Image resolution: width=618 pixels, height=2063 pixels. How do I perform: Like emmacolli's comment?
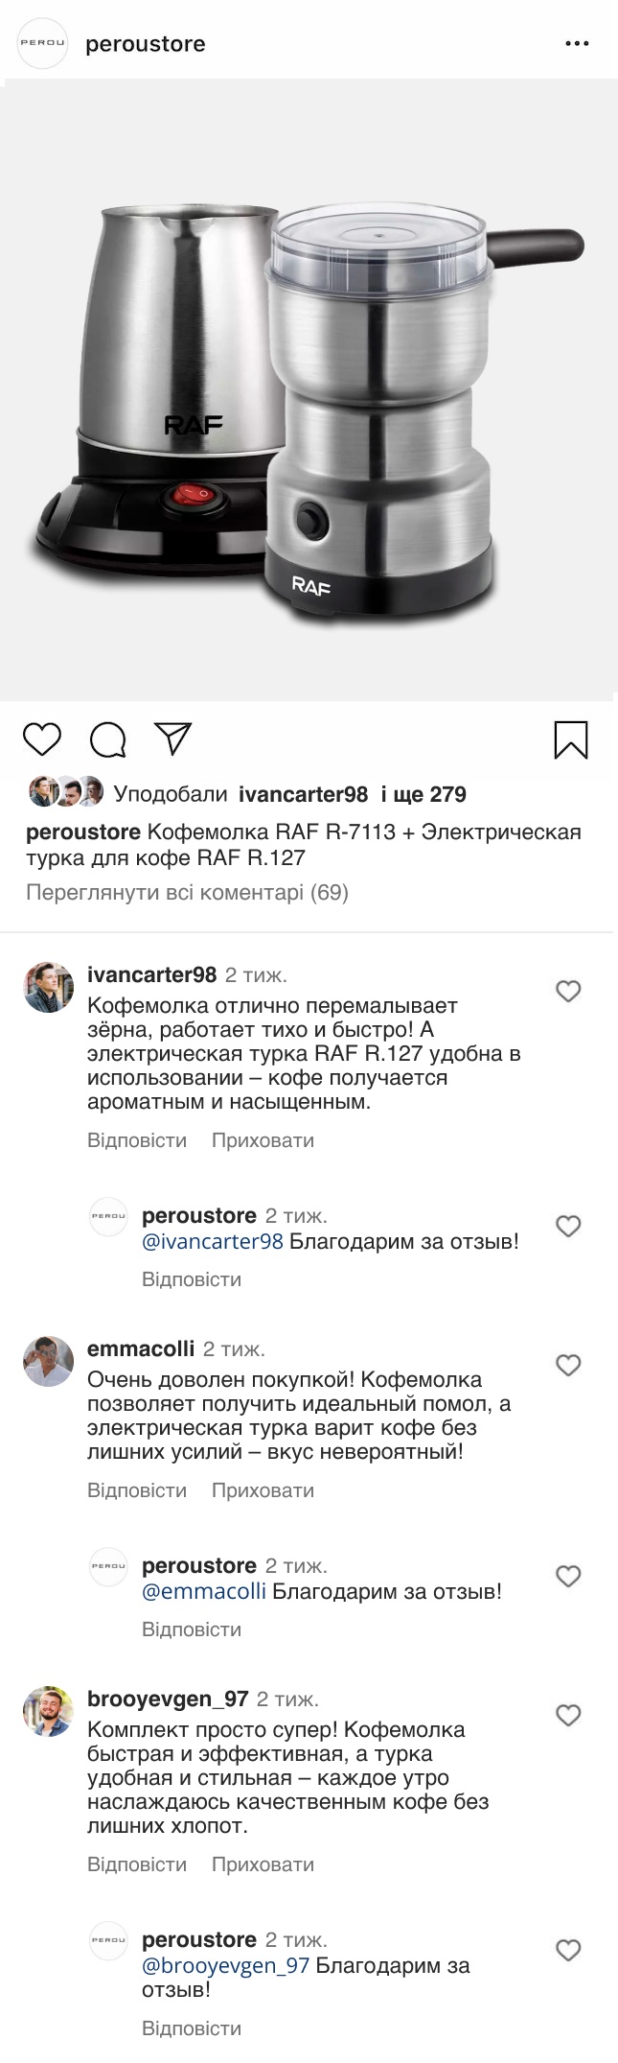click(568, 1365)
